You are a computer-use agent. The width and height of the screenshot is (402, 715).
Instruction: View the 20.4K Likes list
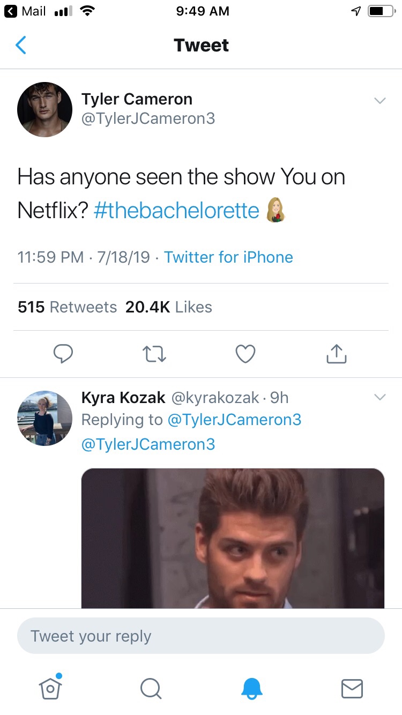coord(168,307)
